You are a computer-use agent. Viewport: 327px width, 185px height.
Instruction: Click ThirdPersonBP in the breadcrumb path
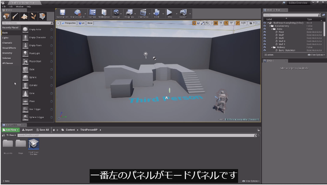click(89, 130)
